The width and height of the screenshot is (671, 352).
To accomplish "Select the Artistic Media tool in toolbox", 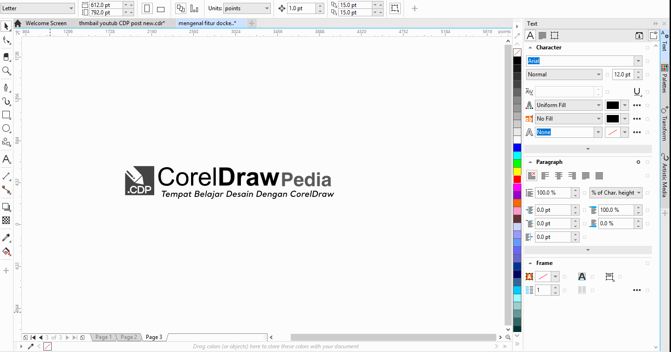I will pos(6,101).
